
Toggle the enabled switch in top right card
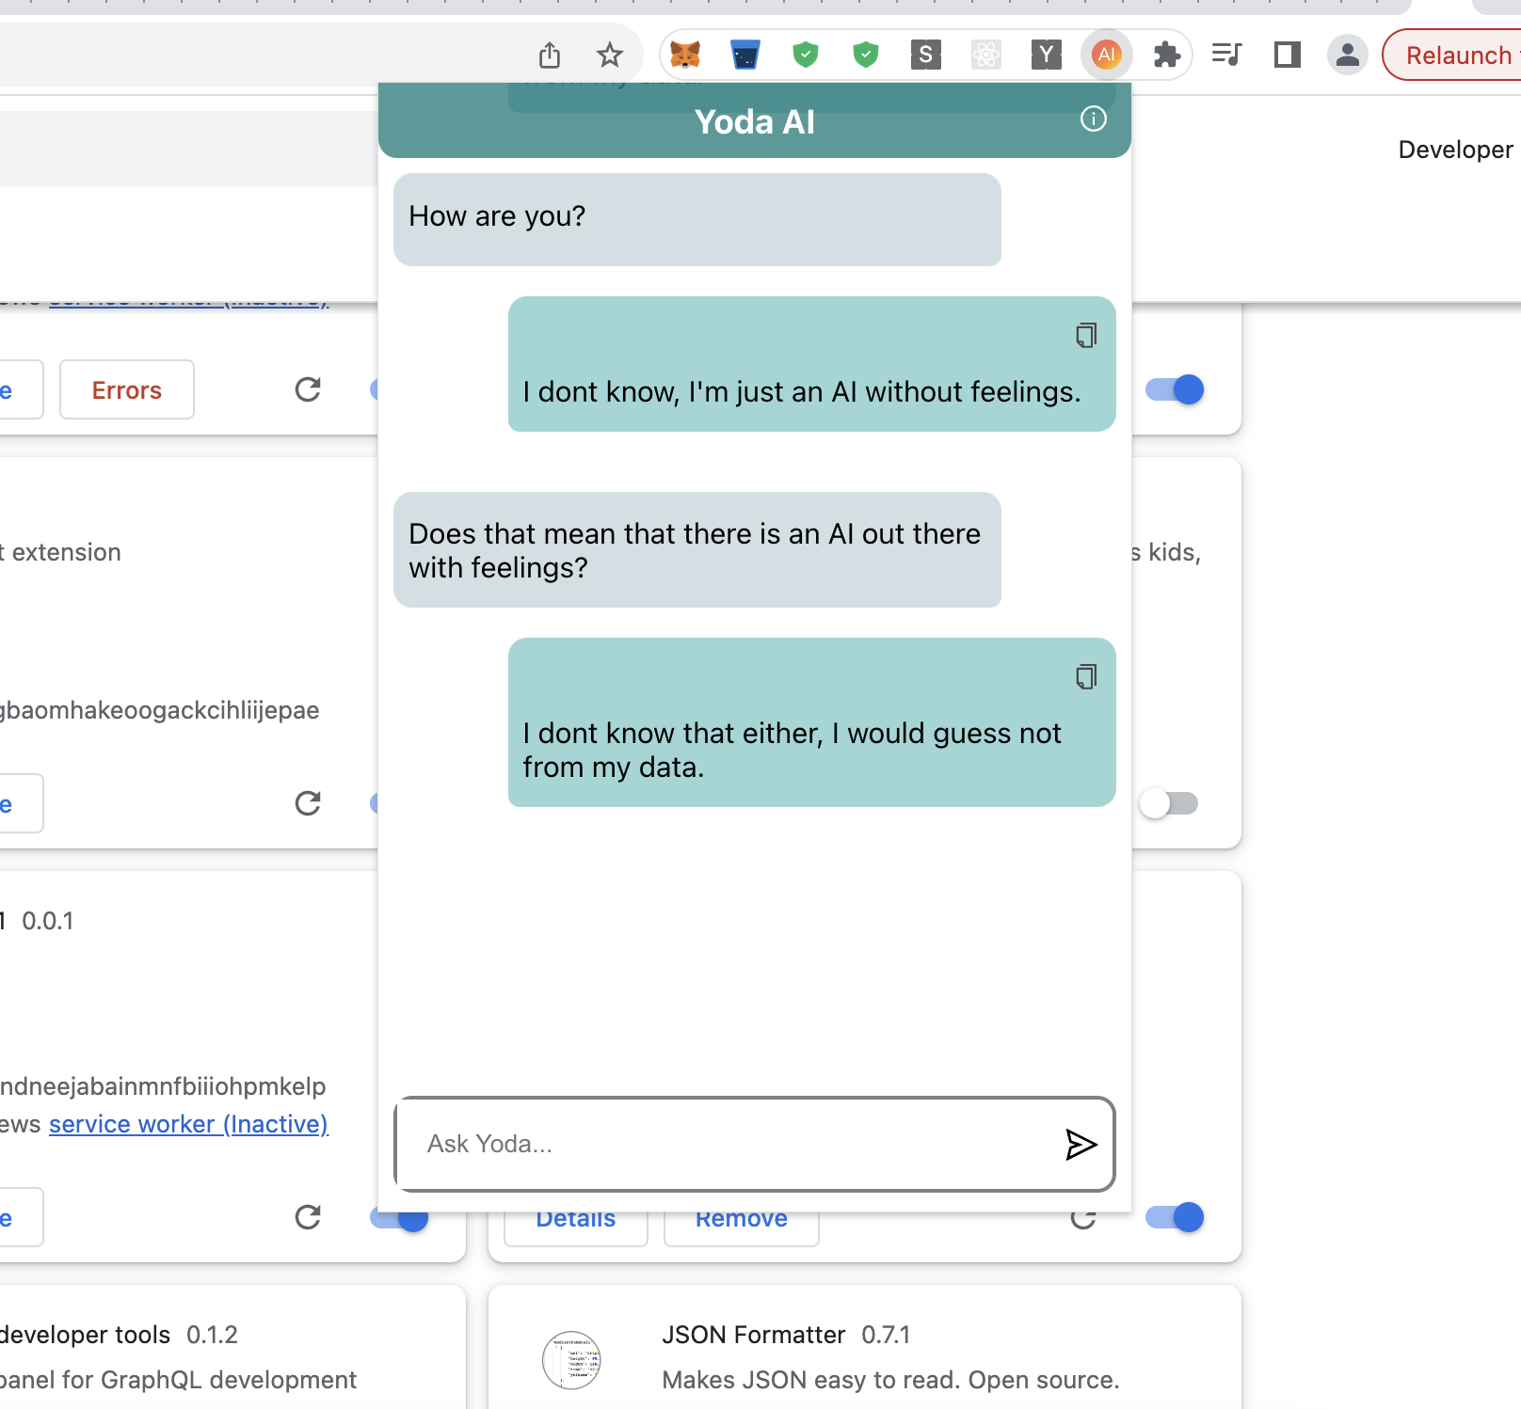(1175, 389)
